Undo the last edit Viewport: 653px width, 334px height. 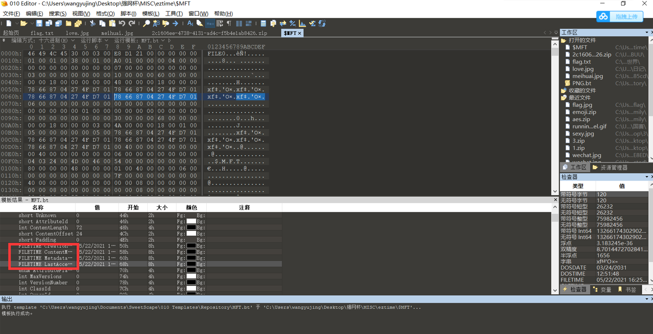click(x=122, y=24)
